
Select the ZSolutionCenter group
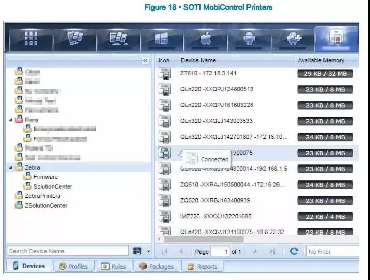pyautogui.click(x=45, y=205)
